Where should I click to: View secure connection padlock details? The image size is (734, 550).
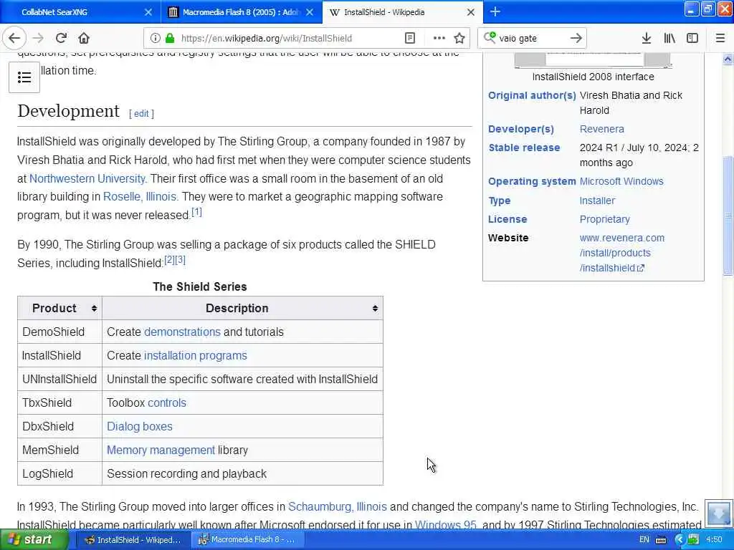coord(170,39)
